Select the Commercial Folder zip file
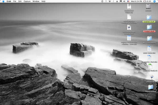Viewport: 158px width, 105px height. click(x=129, y=6)
